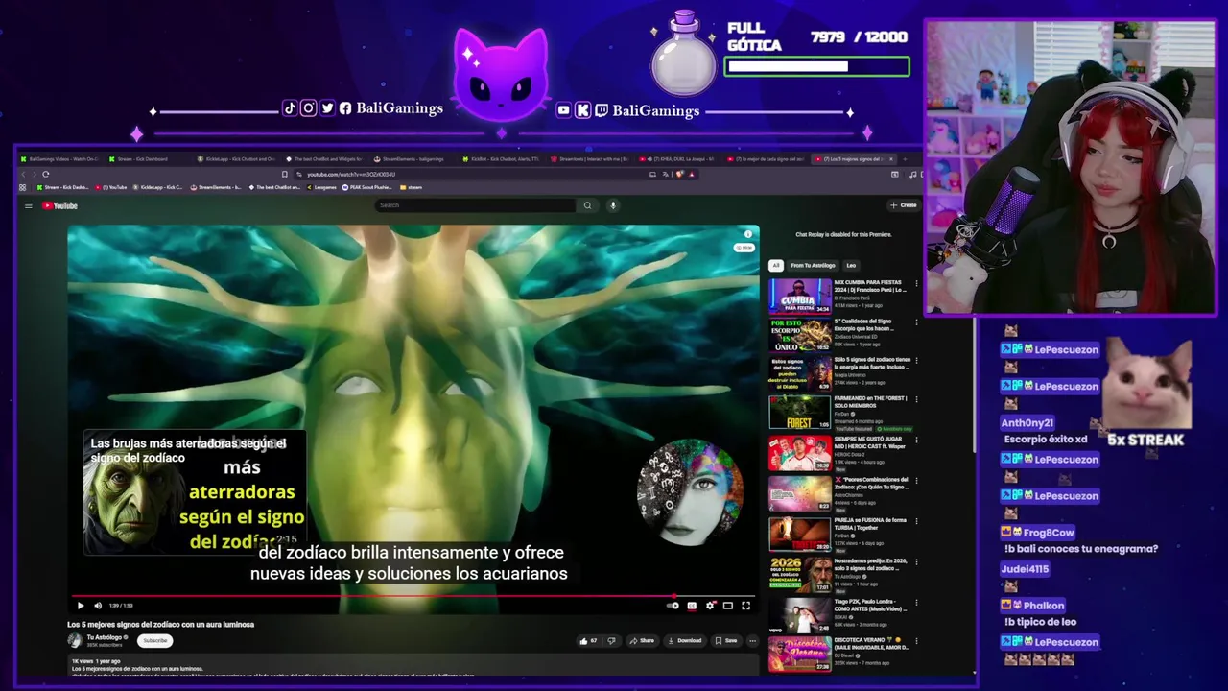Subscribe to Tu Astrólogo channel
Image resolution: width=1228 pixels, height=691 pixels.
155,640
